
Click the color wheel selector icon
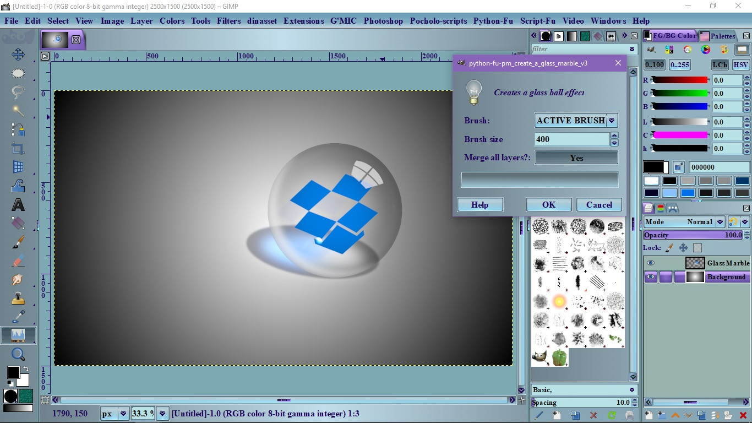coord(706,50)
